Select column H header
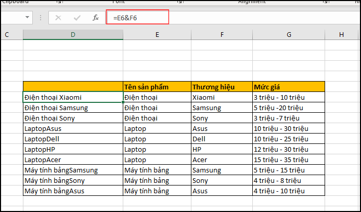Image resolution: width=361 pixels, height=212 pixels. 341,35
